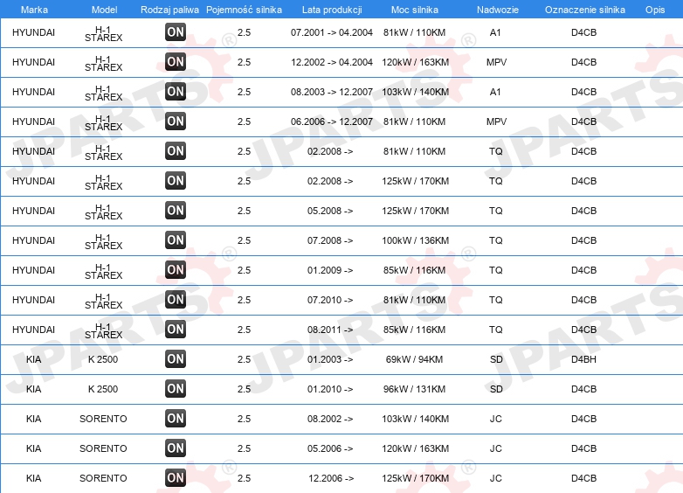This screenshot has width=683, height=493.
Task: Click engine power 96kW / 131KM
Action: [414, 389]
